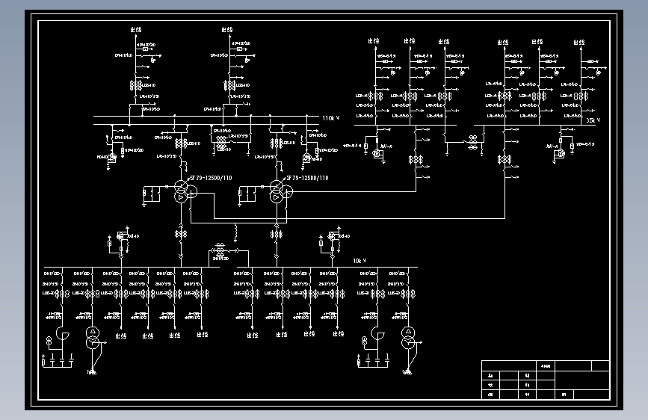Select the neutral grounding box beside left transformer

tap(152, 194)
